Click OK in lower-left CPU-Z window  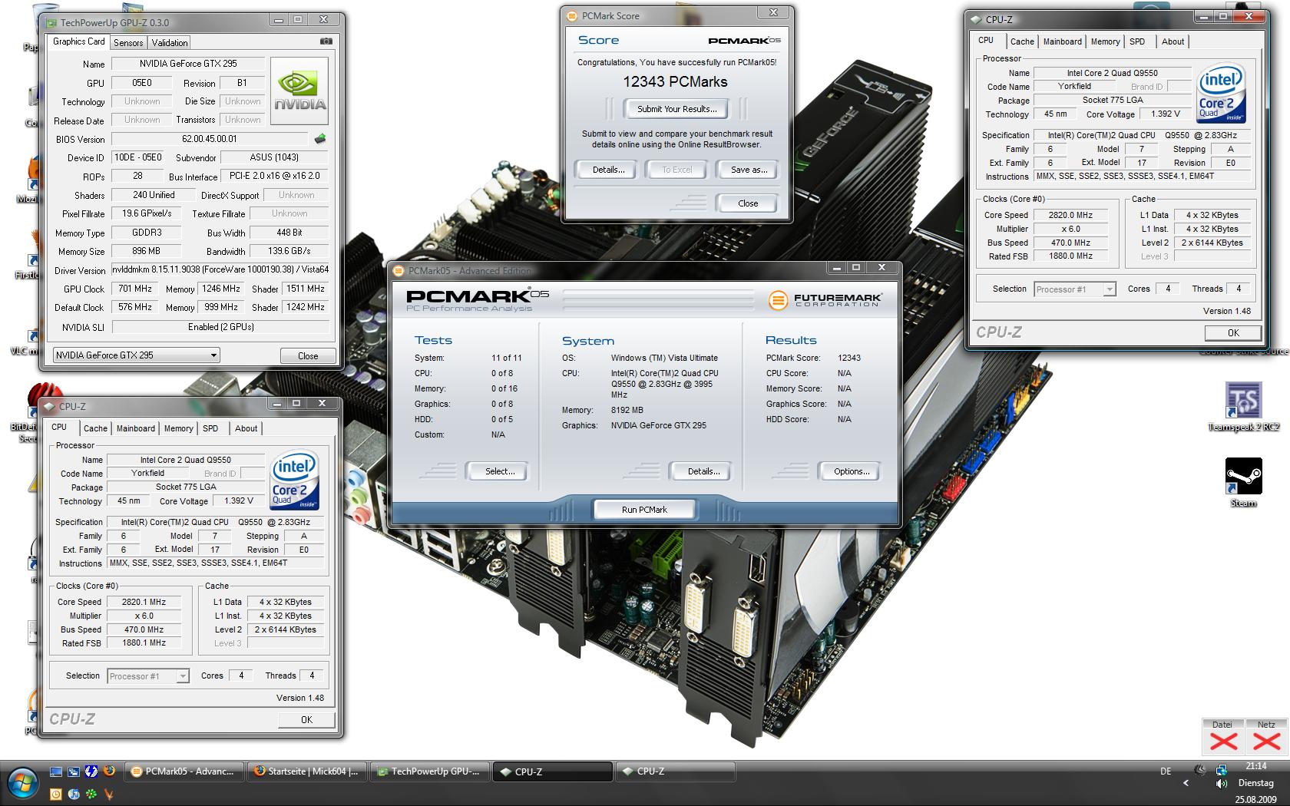pos(306,719)
